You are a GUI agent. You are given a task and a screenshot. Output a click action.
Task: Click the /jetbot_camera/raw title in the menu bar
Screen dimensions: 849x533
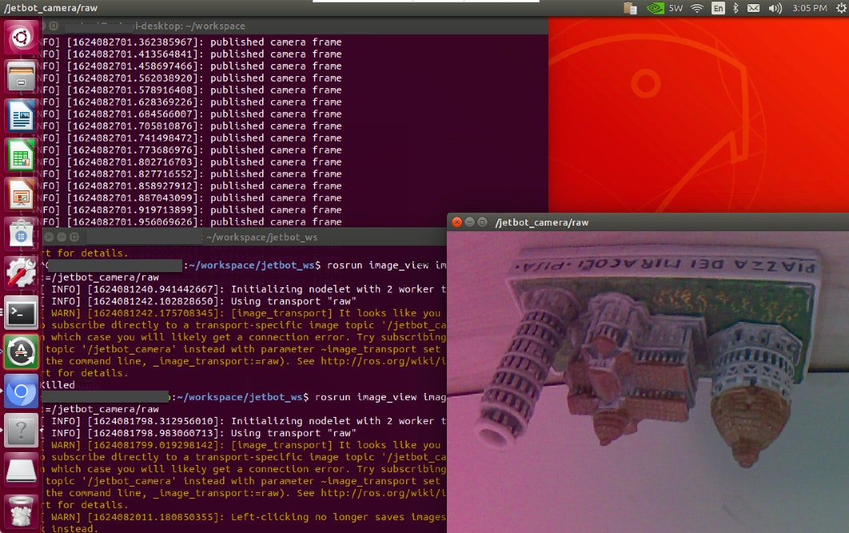click(48, 8)
